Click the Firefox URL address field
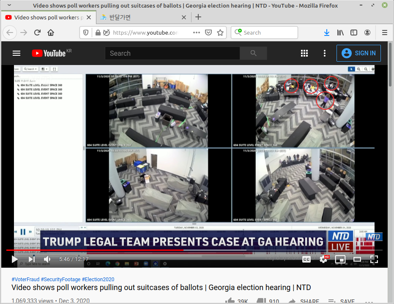 (x=146, y=33)
